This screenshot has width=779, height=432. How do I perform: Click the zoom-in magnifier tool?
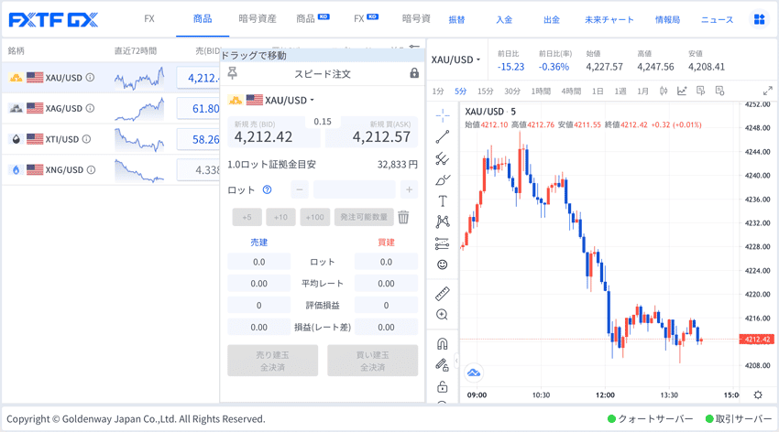coord(443,315)
